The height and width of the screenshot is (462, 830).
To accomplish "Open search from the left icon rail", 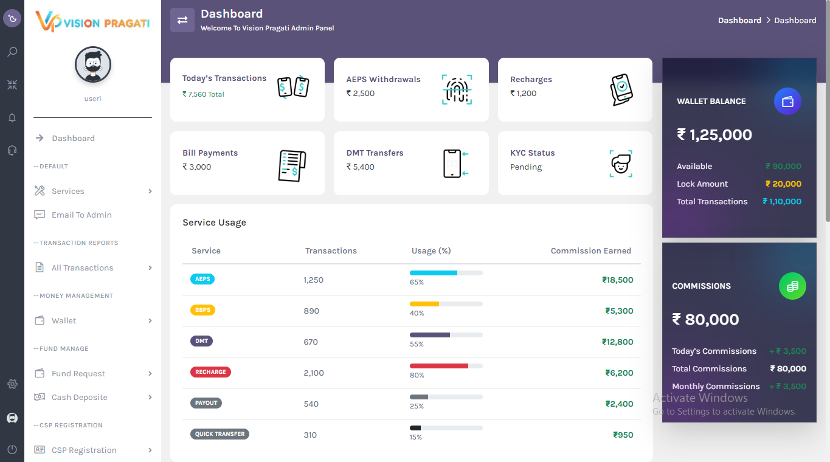I will coord(12,52).
